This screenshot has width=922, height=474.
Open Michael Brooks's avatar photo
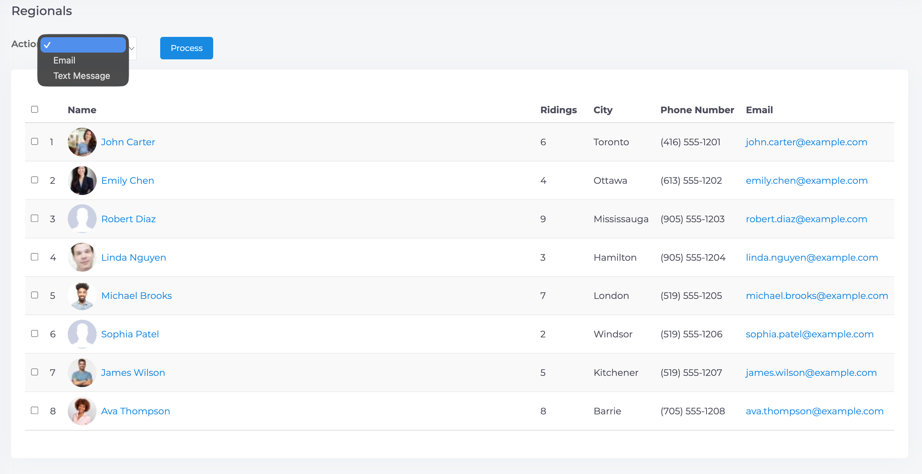82,296
